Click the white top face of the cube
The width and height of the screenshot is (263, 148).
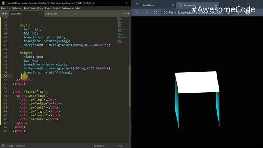pos(197,82)
